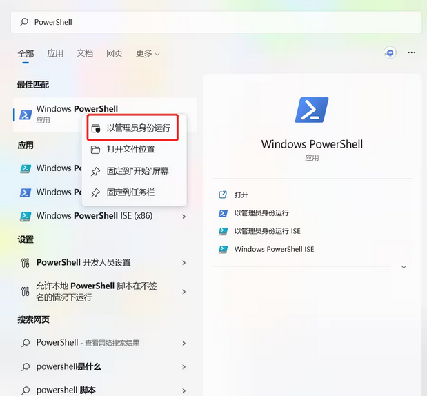Expand chevron for PowerShell 开发人员设置
Viewport: 427px width, 396px height.
pos(184,263)
